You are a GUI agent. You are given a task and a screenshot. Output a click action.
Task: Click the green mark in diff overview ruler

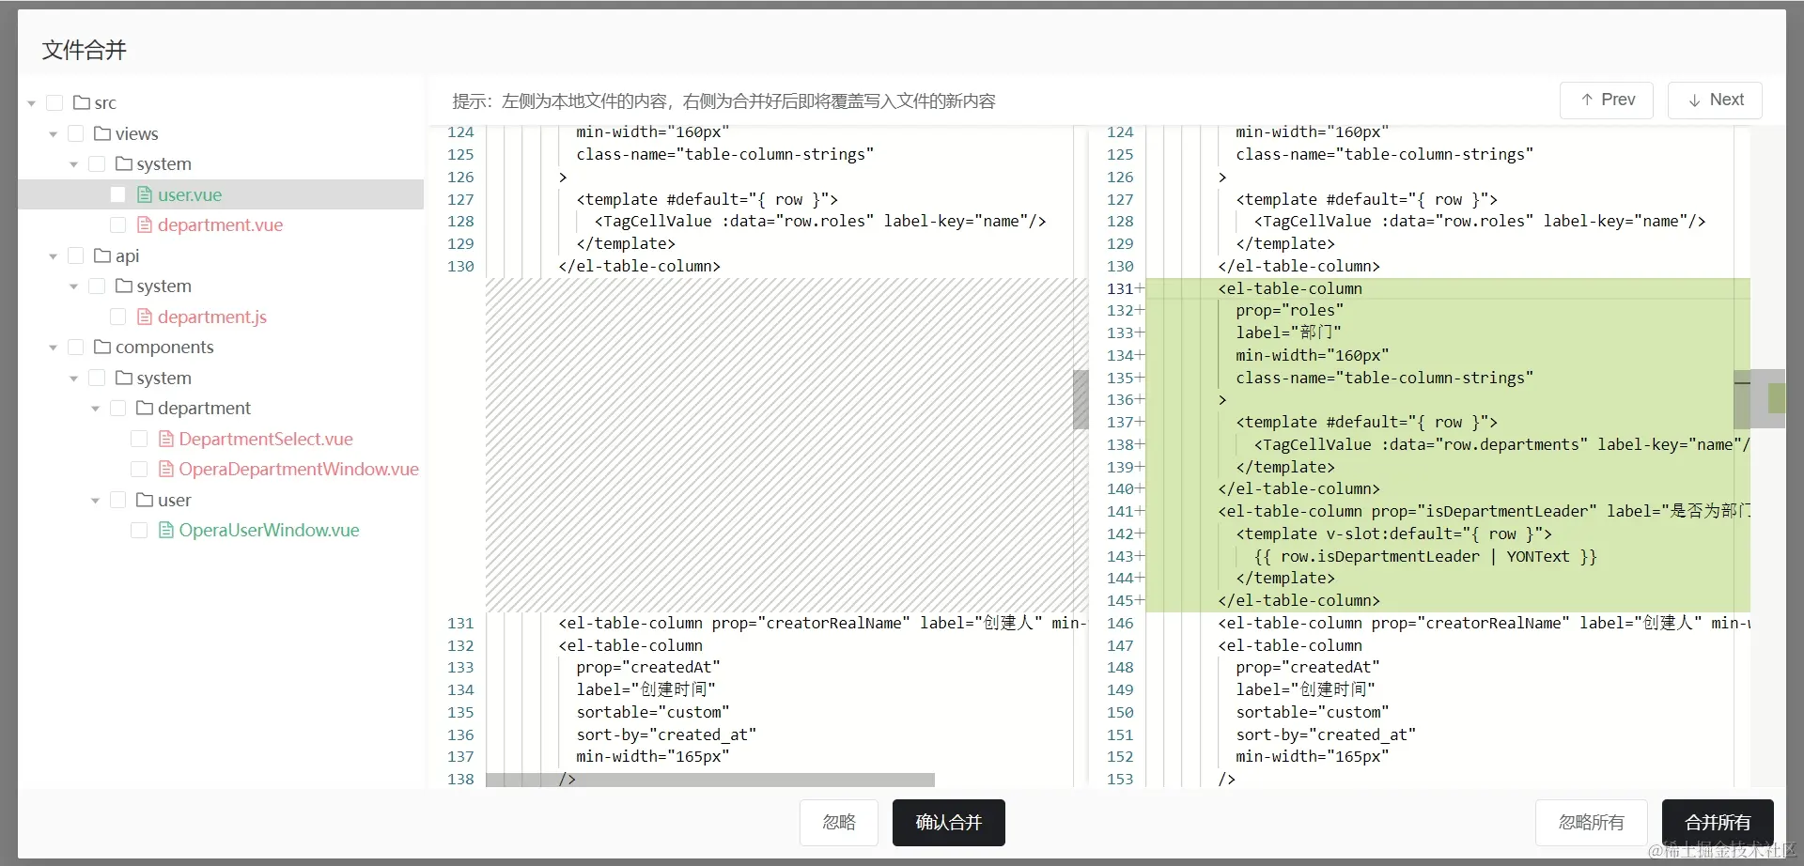[1777, 398]
